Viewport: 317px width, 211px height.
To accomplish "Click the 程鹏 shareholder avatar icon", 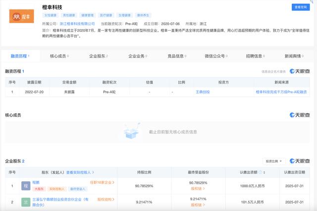I will [x=25, y=186].
